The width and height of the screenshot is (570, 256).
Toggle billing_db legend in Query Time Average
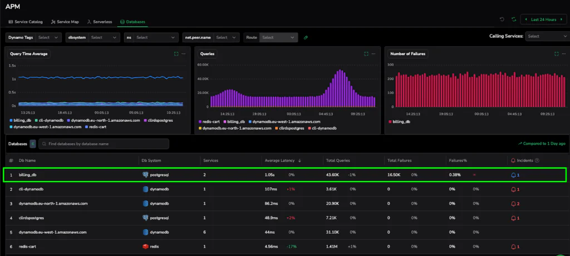click(x=21, y=120)
